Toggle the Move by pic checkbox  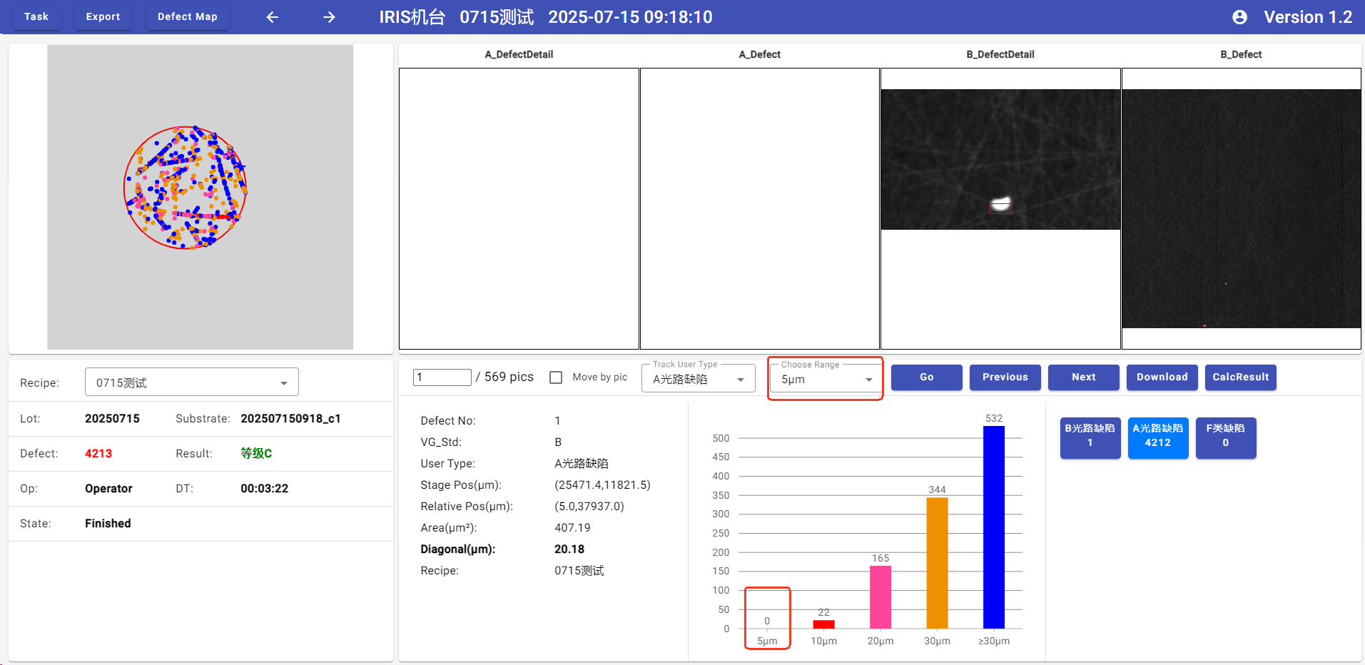point(556,377)
